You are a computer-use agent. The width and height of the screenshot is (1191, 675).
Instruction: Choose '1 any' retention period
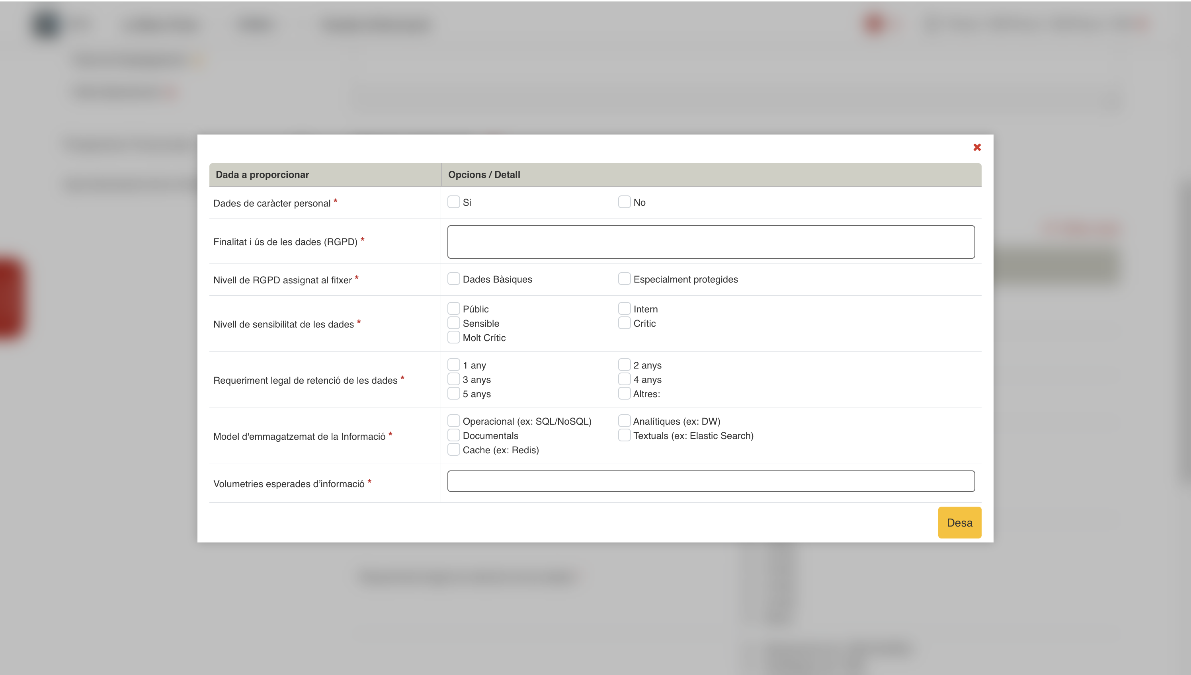coord(453,365)
